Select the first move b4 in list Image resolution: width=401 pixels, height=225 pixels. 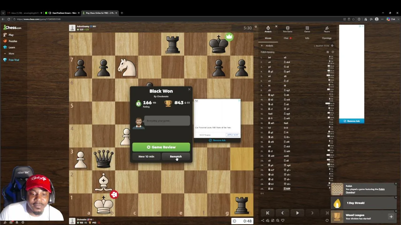(x=269, y=57)
